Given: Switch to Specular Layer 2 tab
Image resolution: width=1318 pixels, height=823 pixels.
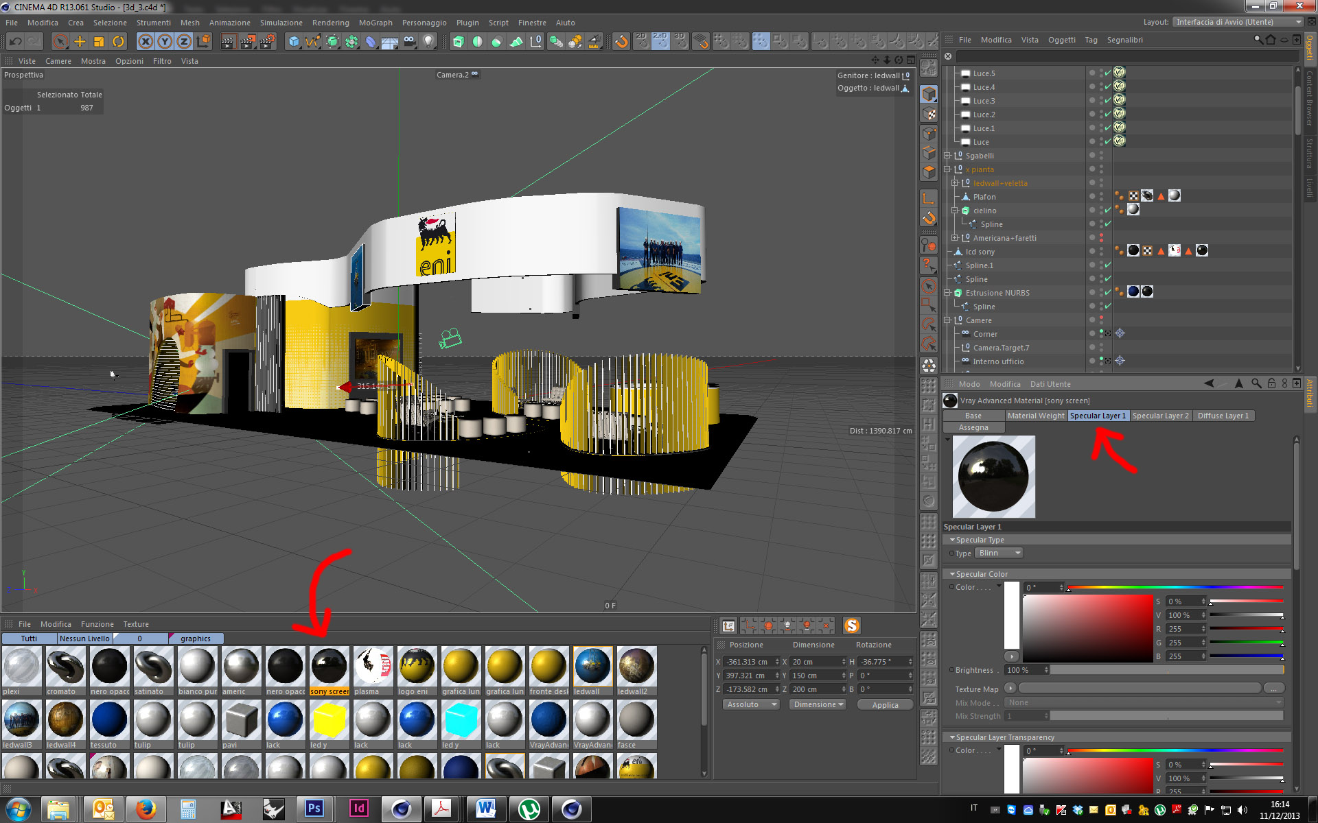Looking at the screenshot, I should (1160, 416).
